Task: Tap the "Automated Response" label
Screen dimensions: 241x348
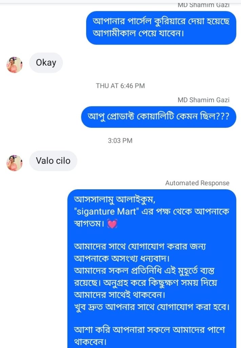Action: coord(197,183)
